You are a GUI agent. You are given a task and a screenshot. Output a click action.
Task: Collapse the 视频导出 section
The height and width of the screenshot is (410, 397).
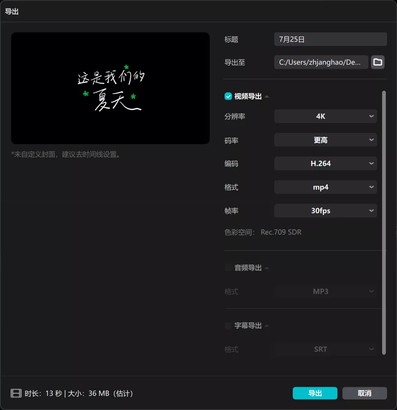pos(267,96)
